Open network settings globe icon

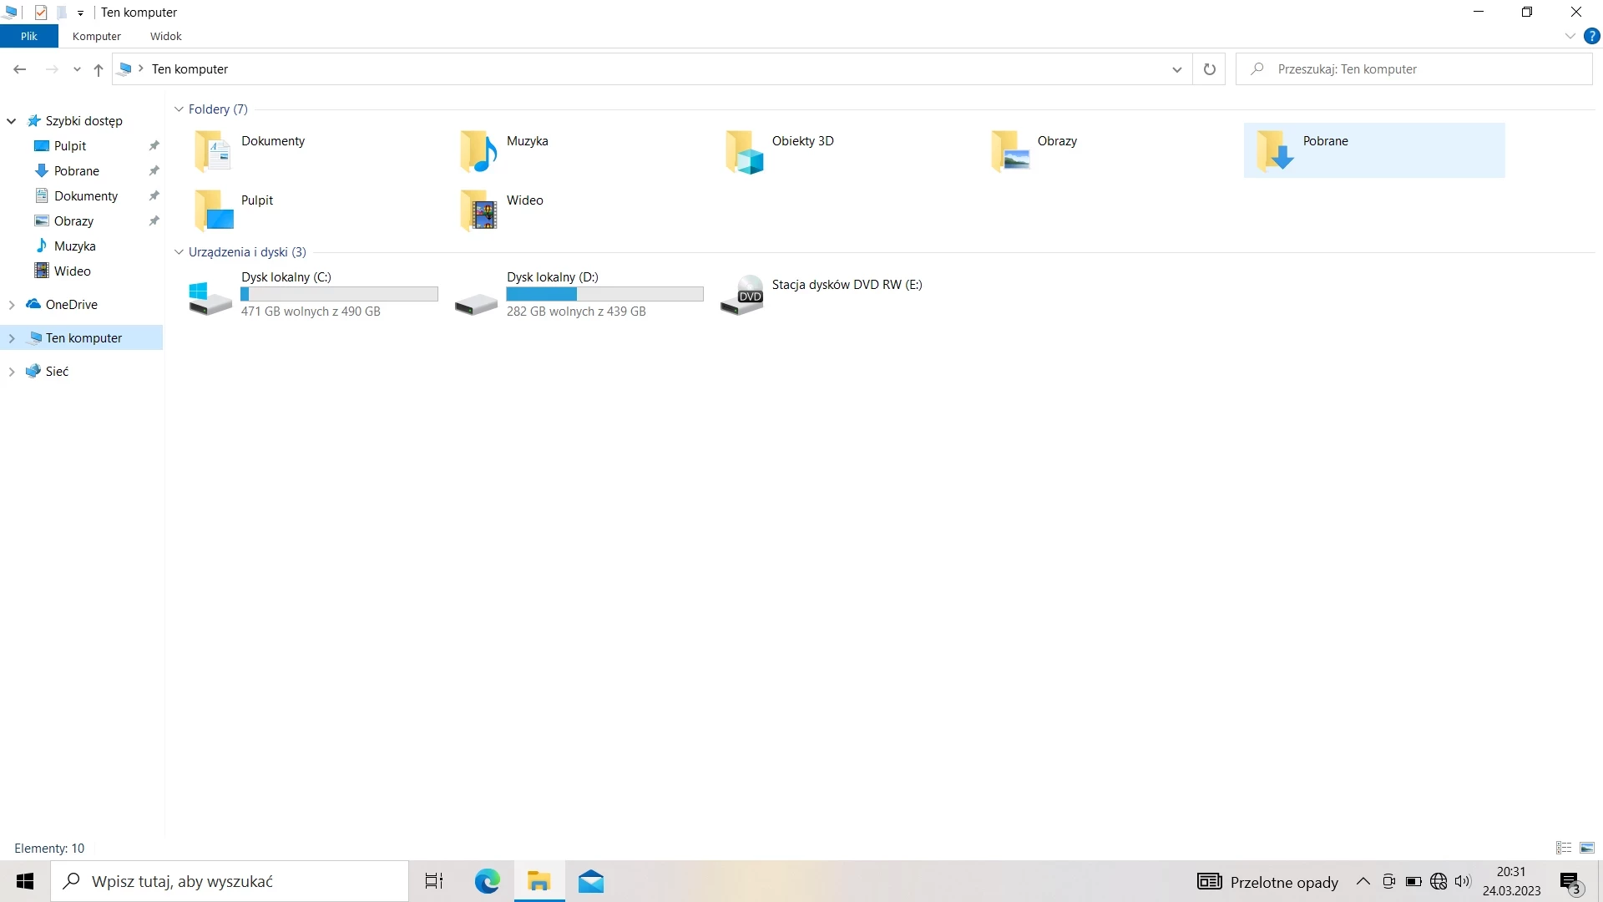click(x=1439, y=881)
